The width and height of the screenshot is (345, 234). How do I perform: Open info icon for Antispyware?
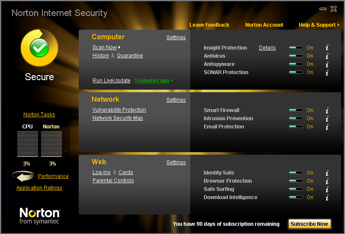(327, 64)
